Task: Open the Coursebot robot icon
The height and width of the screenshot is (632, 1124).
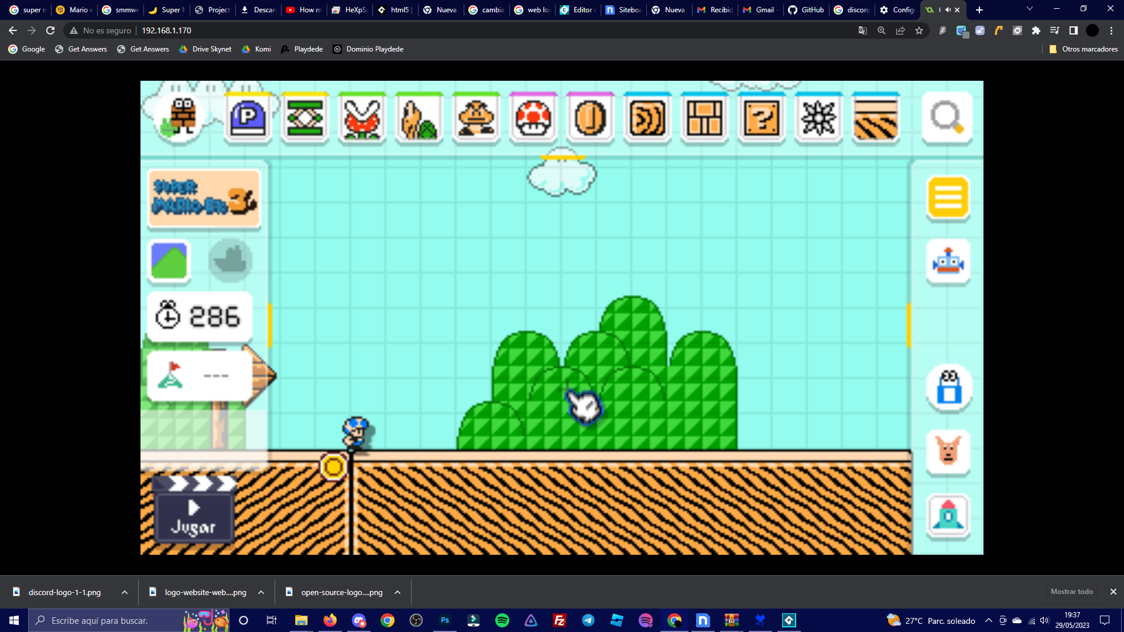Action: (948, 262)
